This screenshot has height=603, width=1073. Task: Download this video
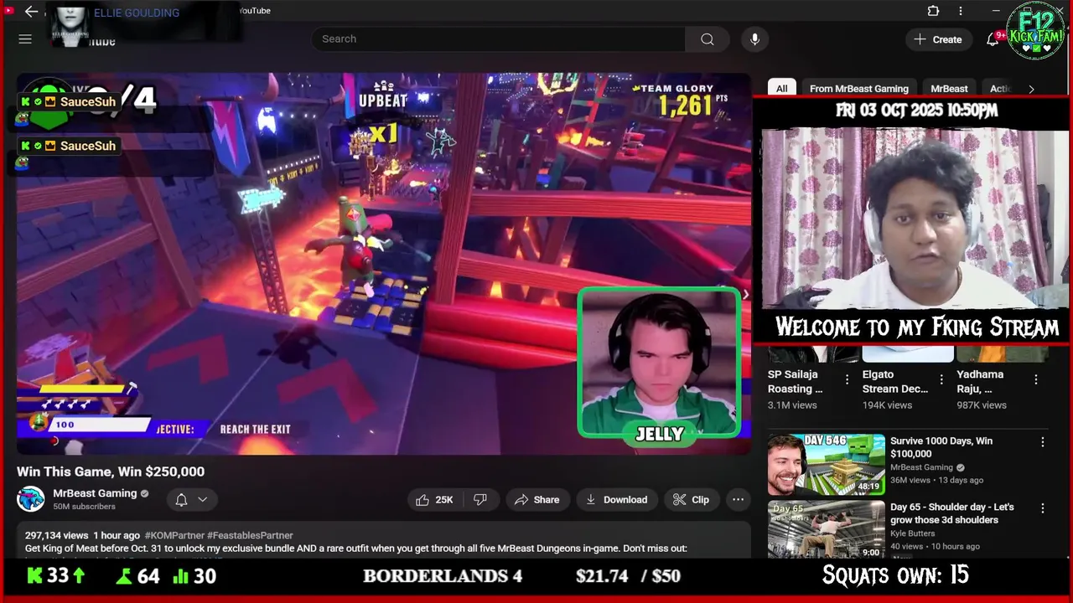[x=616, y=499]
